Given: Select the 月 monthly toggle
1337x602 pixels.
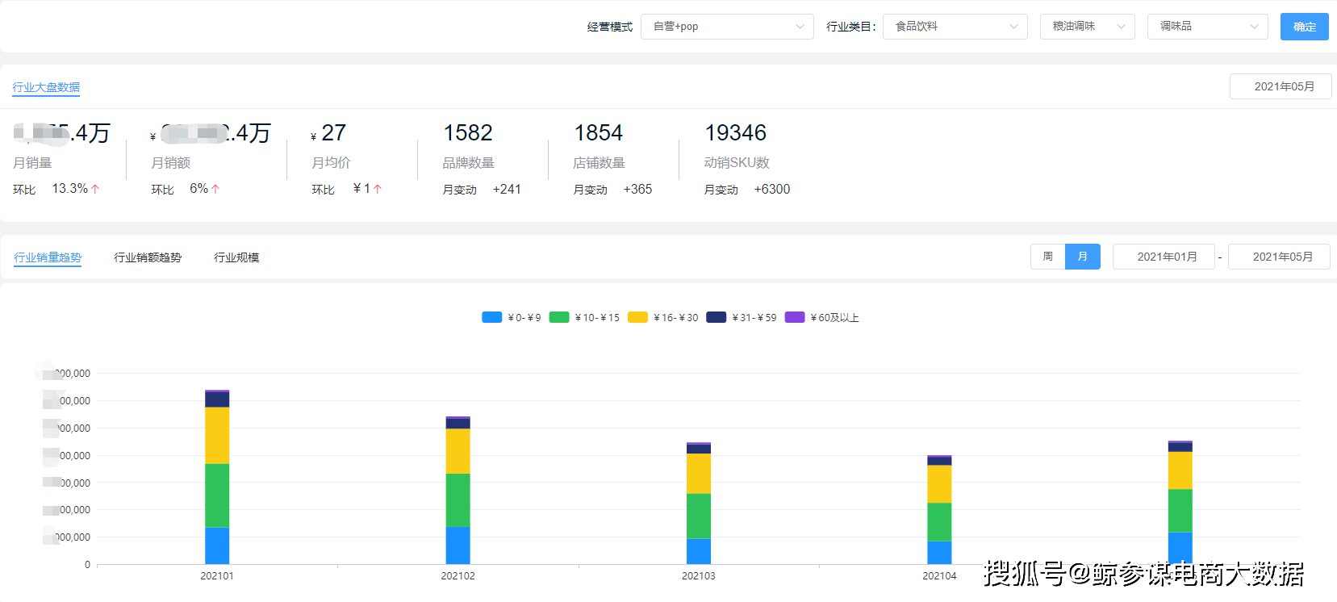Looking at the screenshot, I should click(1083, 257).
